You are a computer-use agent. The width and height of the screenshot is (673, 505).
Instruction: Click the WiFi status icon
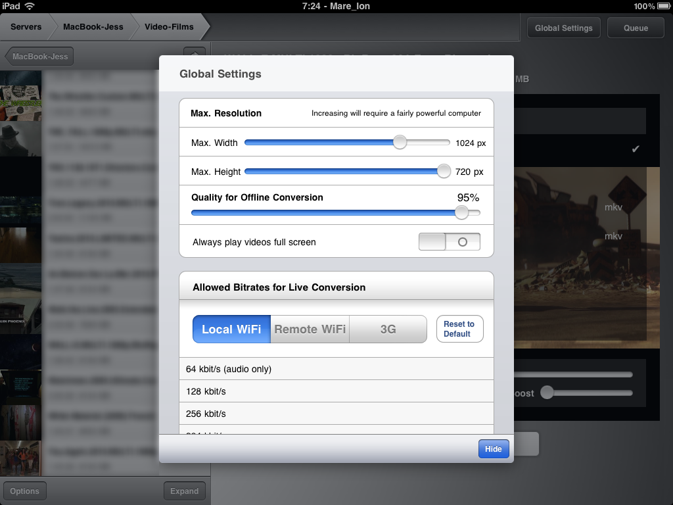pyautogui.click(x=30, y=6)
